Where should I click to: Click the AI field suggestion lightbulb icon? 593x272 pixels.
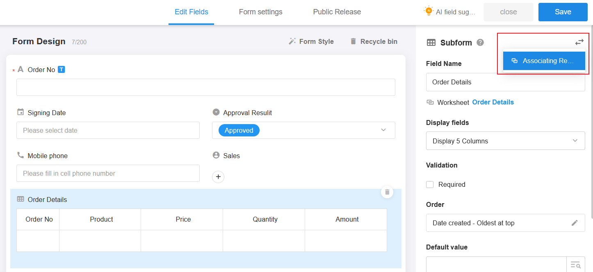tap(429, 11)
